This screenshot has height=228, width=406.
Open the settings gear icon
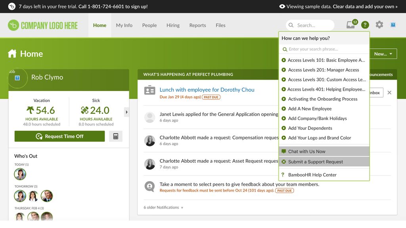[379, 25]
